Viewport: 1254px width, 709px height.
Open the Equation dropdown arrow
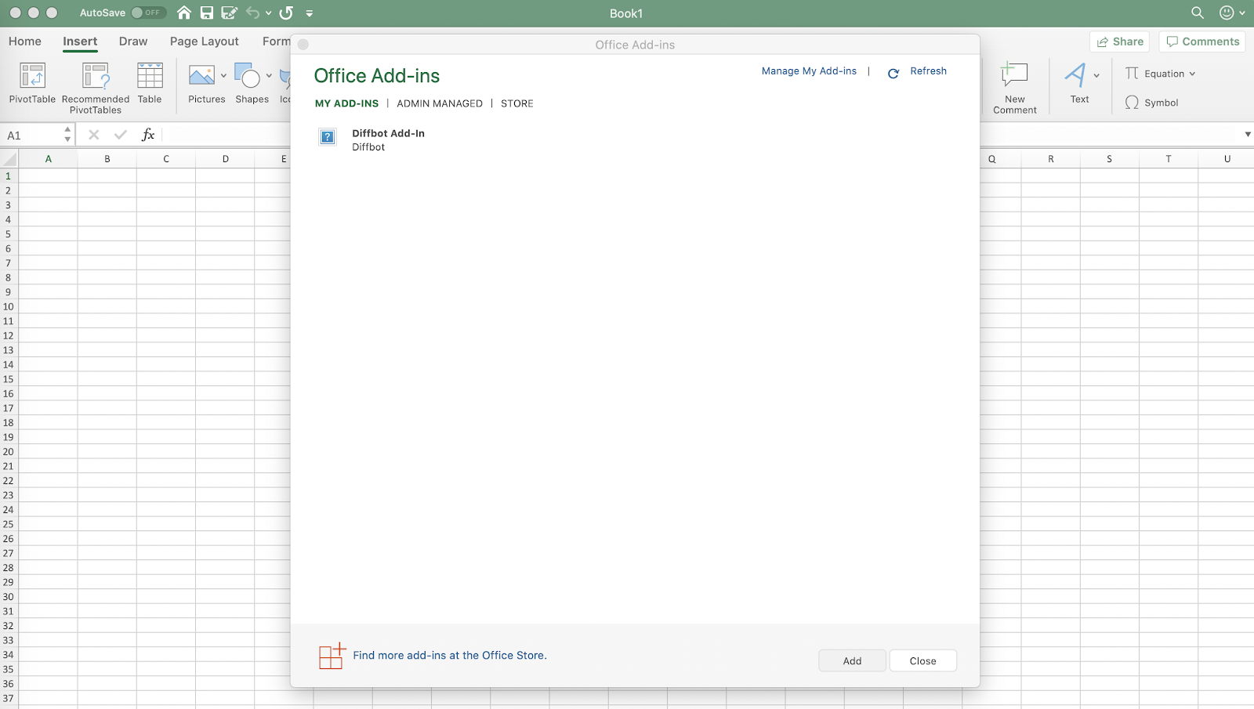1192,74
